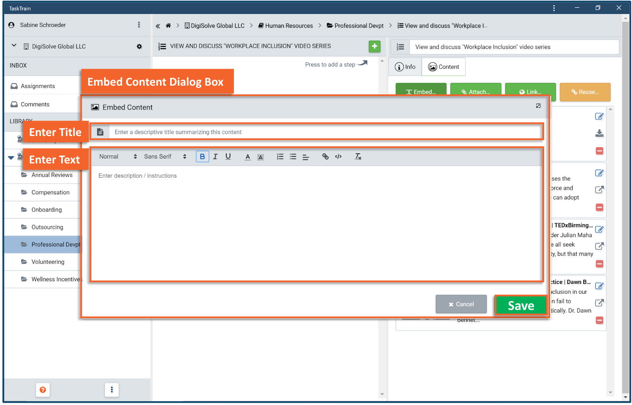Open the Sans Serif font dropdown

coord(165,157)
